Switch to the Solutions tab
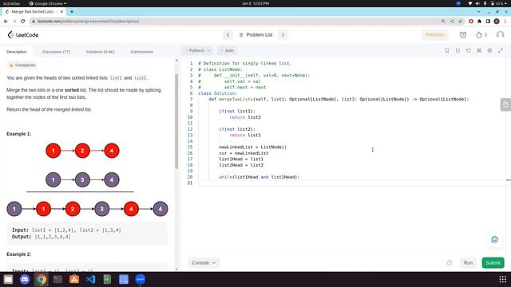Screen dimensions: 511x287 100,52
